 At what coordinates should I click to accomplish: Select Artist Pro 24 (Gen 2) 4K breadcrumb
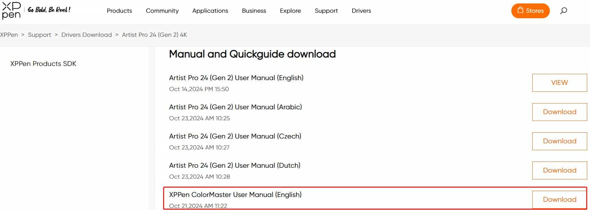coord(155,35)
